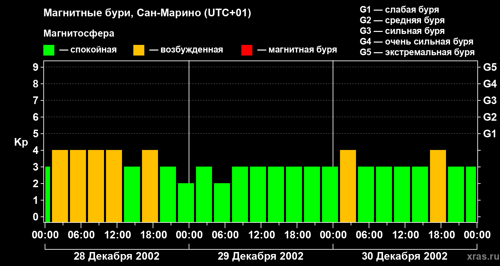The height and width of the screenshot is (266, 500).
Task: Click the '— магнитная буря' legend label
Action: point(297,50)
